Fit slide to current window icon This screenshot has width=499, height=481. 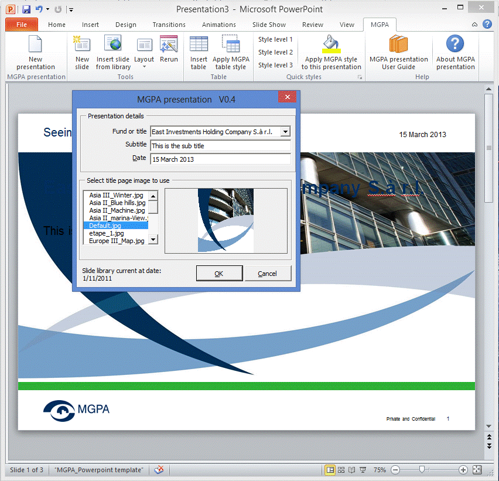click(477, 470)
